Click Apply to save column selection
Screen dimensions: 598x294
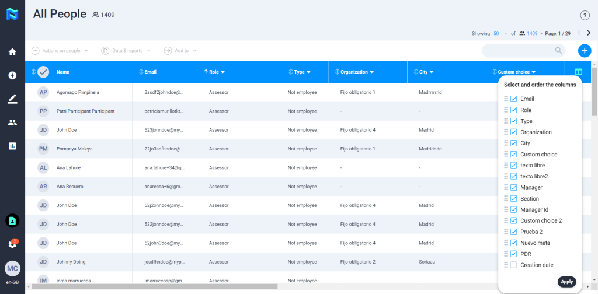pos(566,282)
